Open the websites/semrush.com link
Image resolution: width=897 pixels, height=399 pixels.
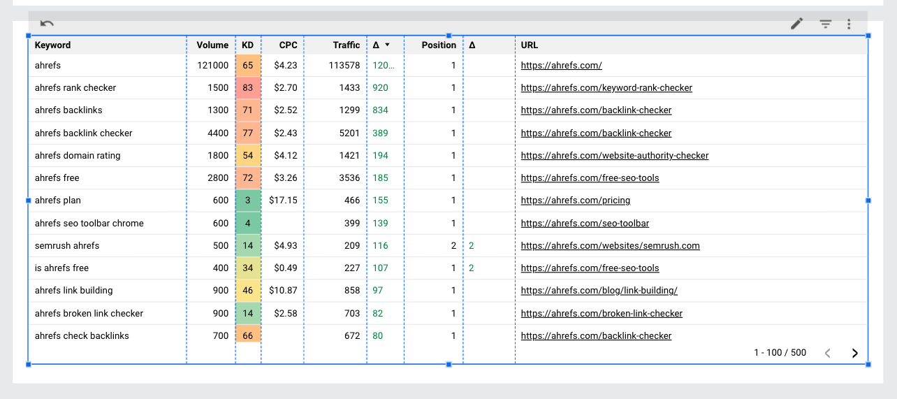point(610,246)
